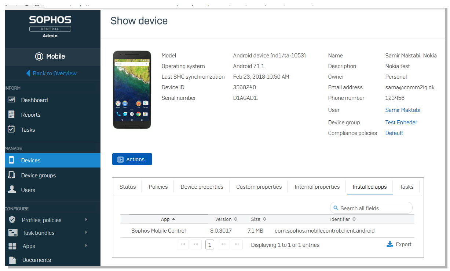Open the Samir Maktabi user link
This screenshot has height=271, width=450.
point(403,110)
